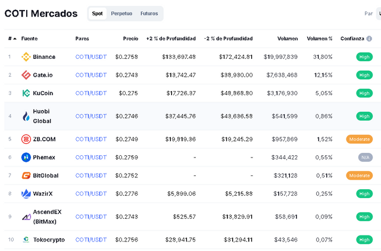Click WazirX price $0.2776

pos(127,194)
